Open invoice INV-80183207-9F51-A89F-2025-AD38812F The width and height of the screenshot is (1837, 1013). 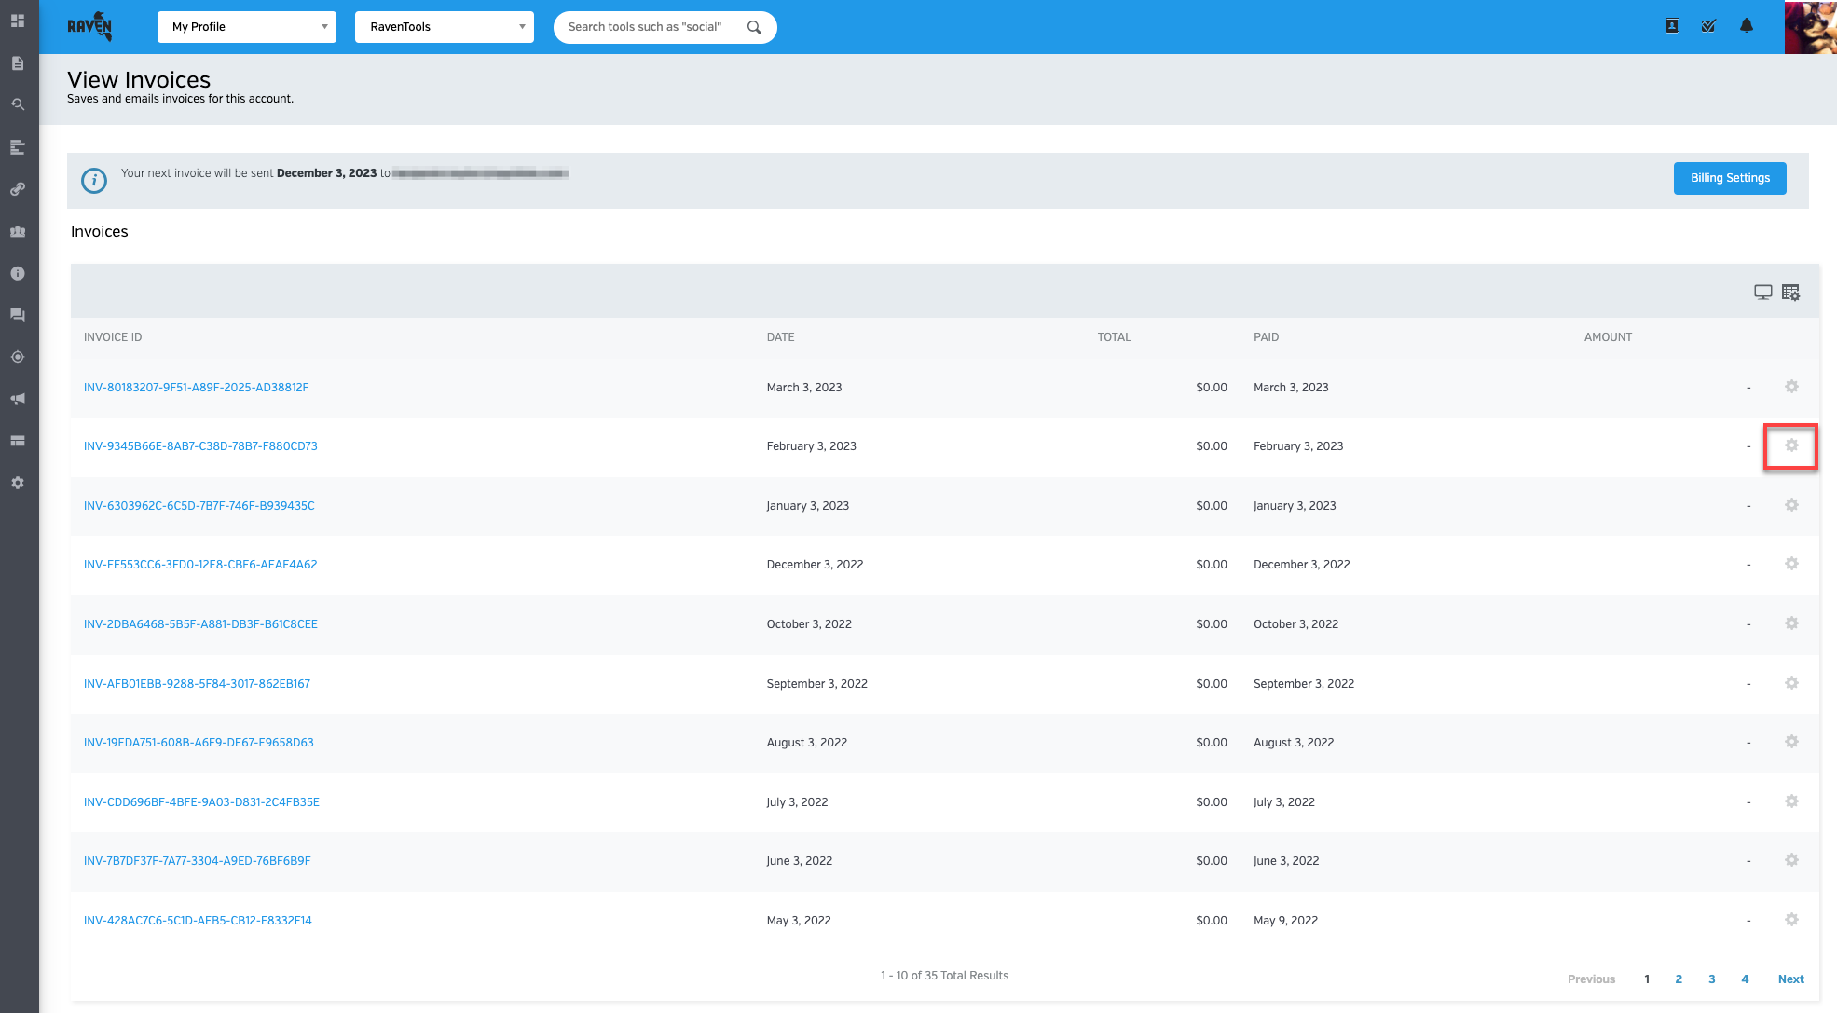pyautogui.click(x=196, y=388)
